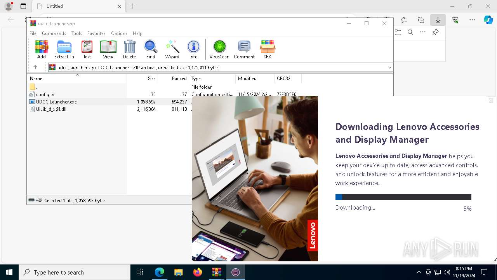Switch to UDCC Launcher taskbar icon

coord(235,272)
